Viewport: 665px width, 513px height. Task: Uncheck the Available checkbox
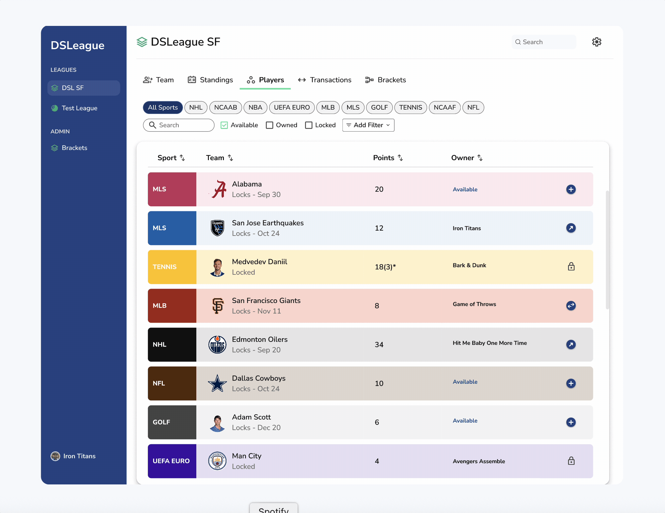pos(224,125)
